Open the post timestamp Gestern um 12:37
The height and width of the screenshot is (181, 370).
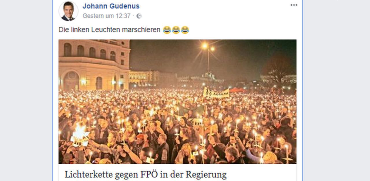pos(106,16)
